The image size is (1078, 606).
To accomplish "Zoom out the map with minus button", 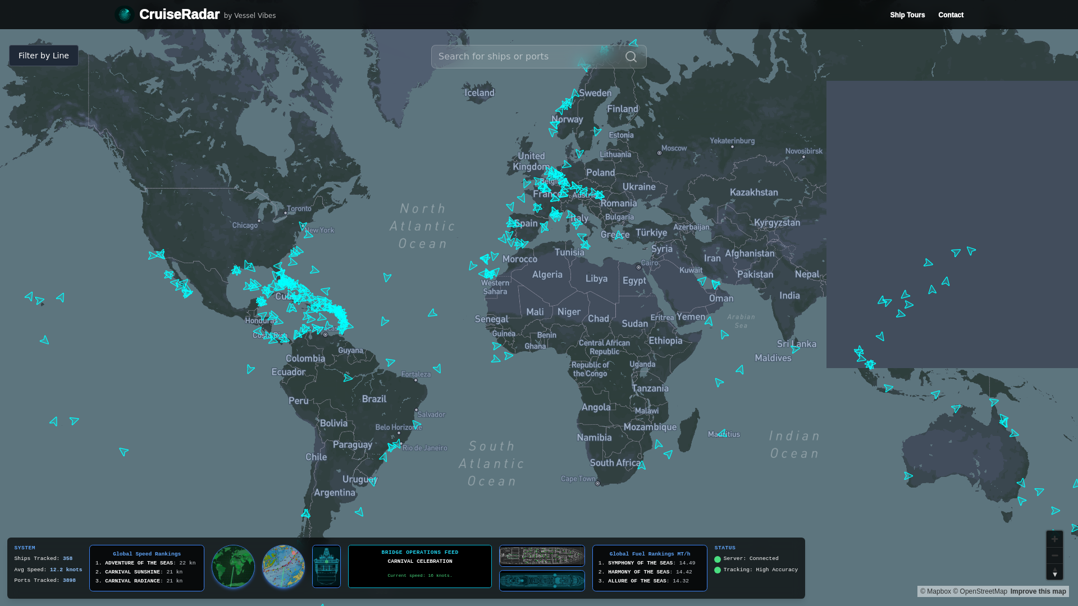I will [x=1054, y=555].
